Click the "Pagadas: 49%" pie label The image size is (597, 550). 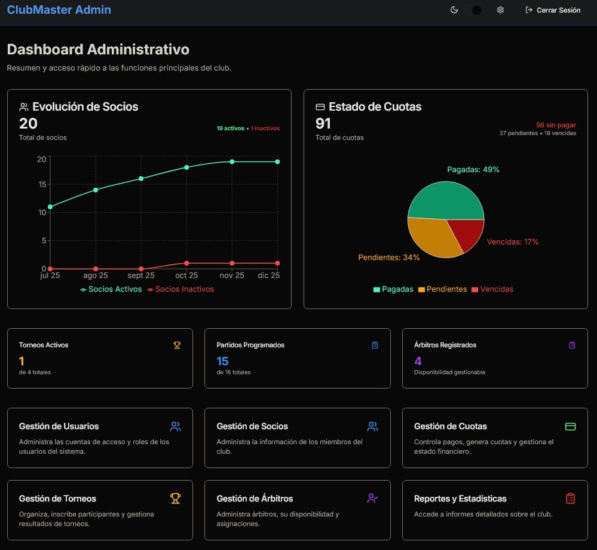[x=473, y=170]
